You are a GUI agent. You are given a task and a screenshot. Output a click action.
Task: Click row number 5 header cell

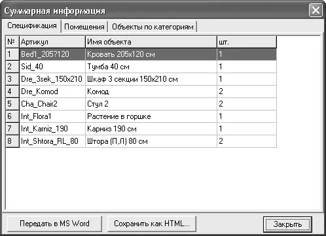click(x=12, y=104)
